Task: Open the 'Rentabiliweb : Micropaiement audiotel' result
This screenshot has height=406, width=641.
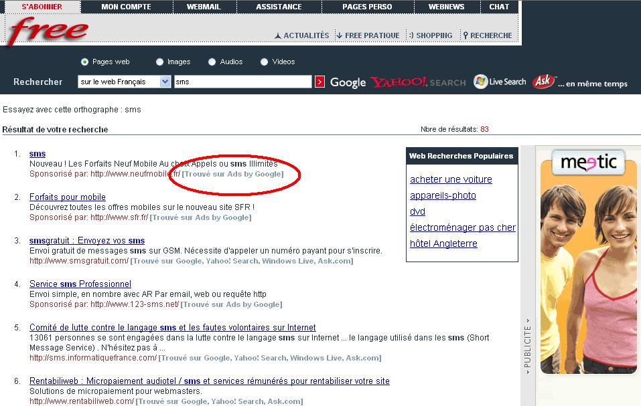Action: coord(209,381)
